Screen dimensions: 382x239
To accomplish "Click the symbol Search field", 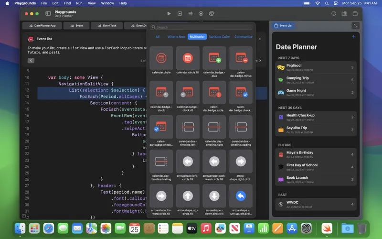I will pos(201,27).
